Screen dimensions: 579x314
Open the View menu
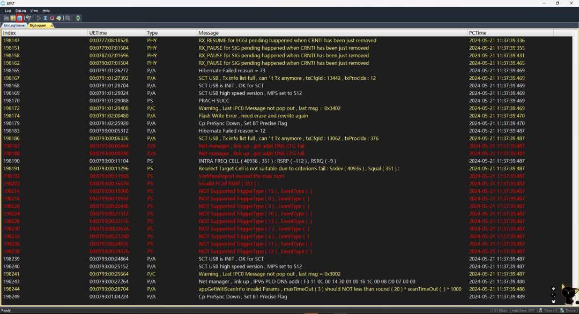pos(34,11)
